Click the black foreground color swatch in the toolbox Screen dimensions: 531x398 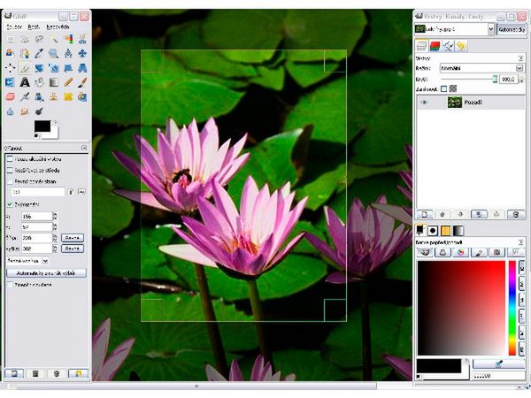[42, 126]
